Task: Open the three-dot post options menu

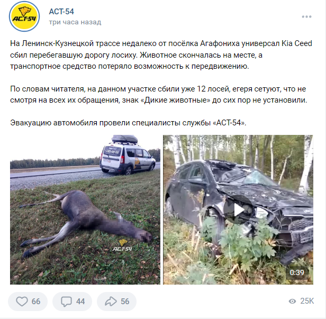Action: pos(306,16)
